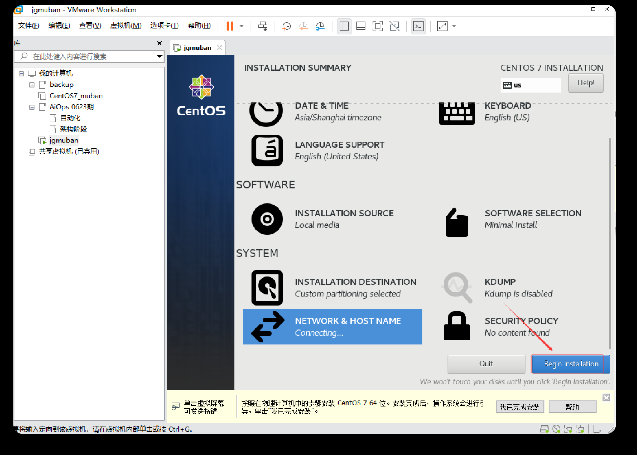Open Keyboard settings icon
The height and width of the screenshot is (455, 637).
click(x=457, y=114)
